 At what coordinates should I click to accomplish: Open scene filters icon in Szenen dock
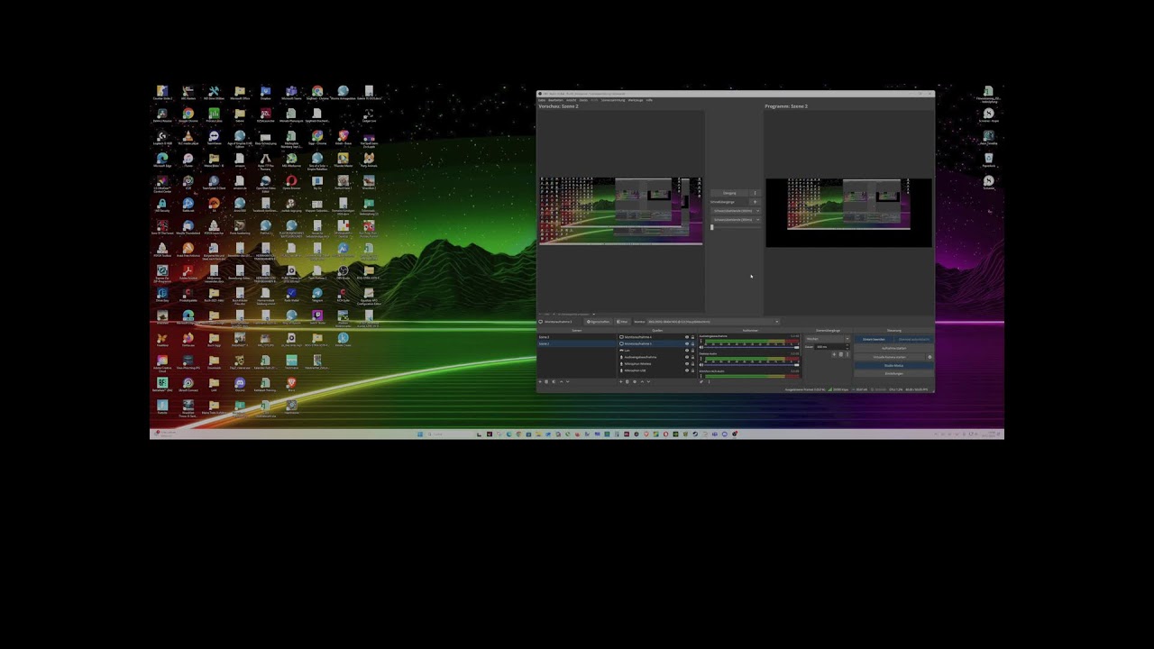[x=554, y=381]
